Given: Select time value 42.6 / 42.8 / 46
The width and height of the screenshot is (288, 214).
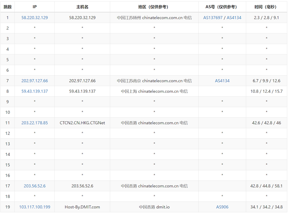Looking at the screenshot, I should [x=266, y=123].
